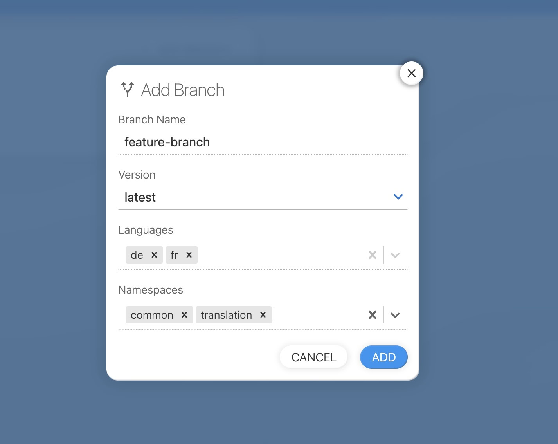Open the Version dropdown
This screenshot has height=444, width=558.
[x=398, y=197]
